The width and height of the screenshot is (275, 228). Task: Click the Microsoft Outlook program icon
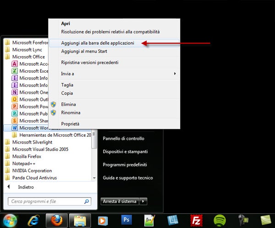15,100
